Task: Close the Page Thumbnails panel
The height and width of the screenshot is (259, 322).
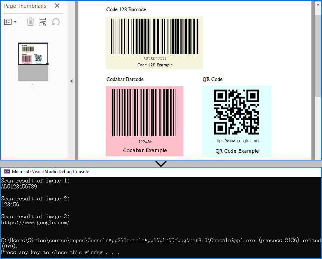Action: coord(56,6)
